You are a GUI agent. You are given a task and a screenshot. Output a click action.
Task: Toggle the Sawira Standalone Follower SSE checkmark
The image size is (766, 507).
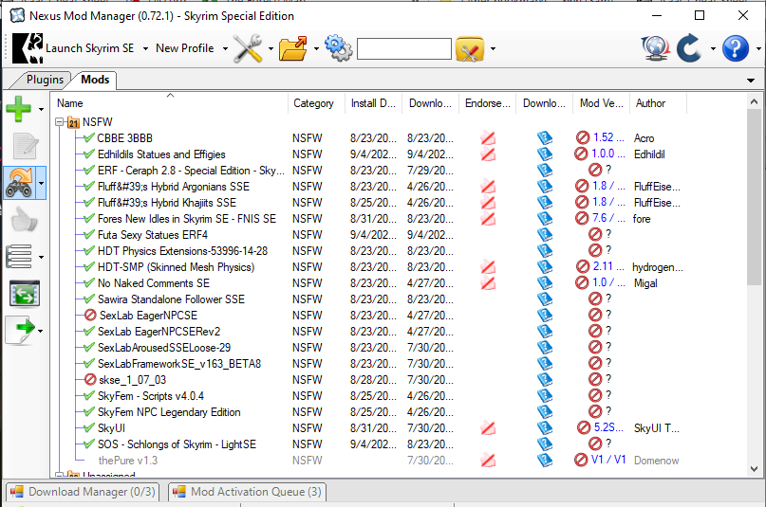(89, 299)
